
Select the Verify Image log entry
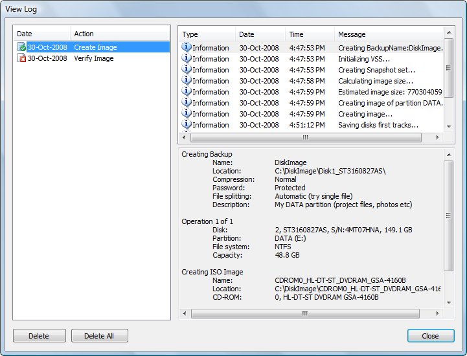(93, 58)
